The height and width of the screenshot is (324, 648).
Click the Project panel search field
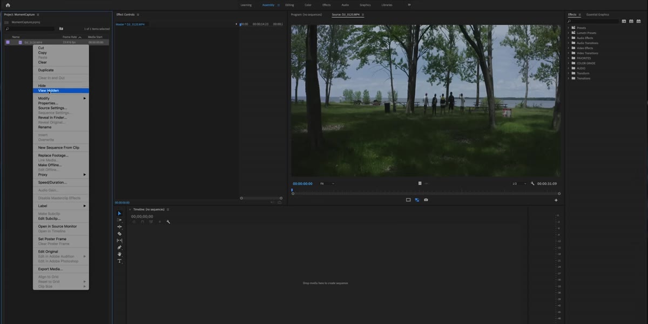(x=30, y=29)
